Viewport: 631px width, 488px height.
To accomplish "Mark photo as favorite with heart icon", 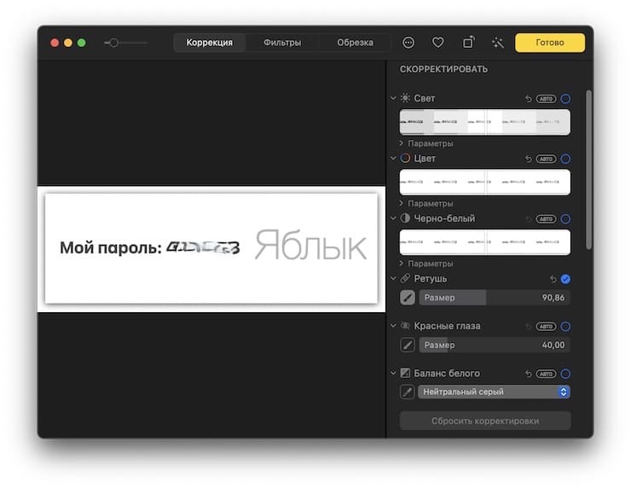I will point(437,43).
